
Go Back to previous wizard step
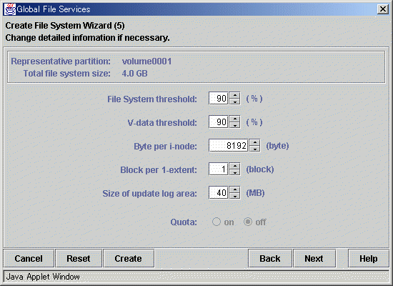(x=270, y=258)
